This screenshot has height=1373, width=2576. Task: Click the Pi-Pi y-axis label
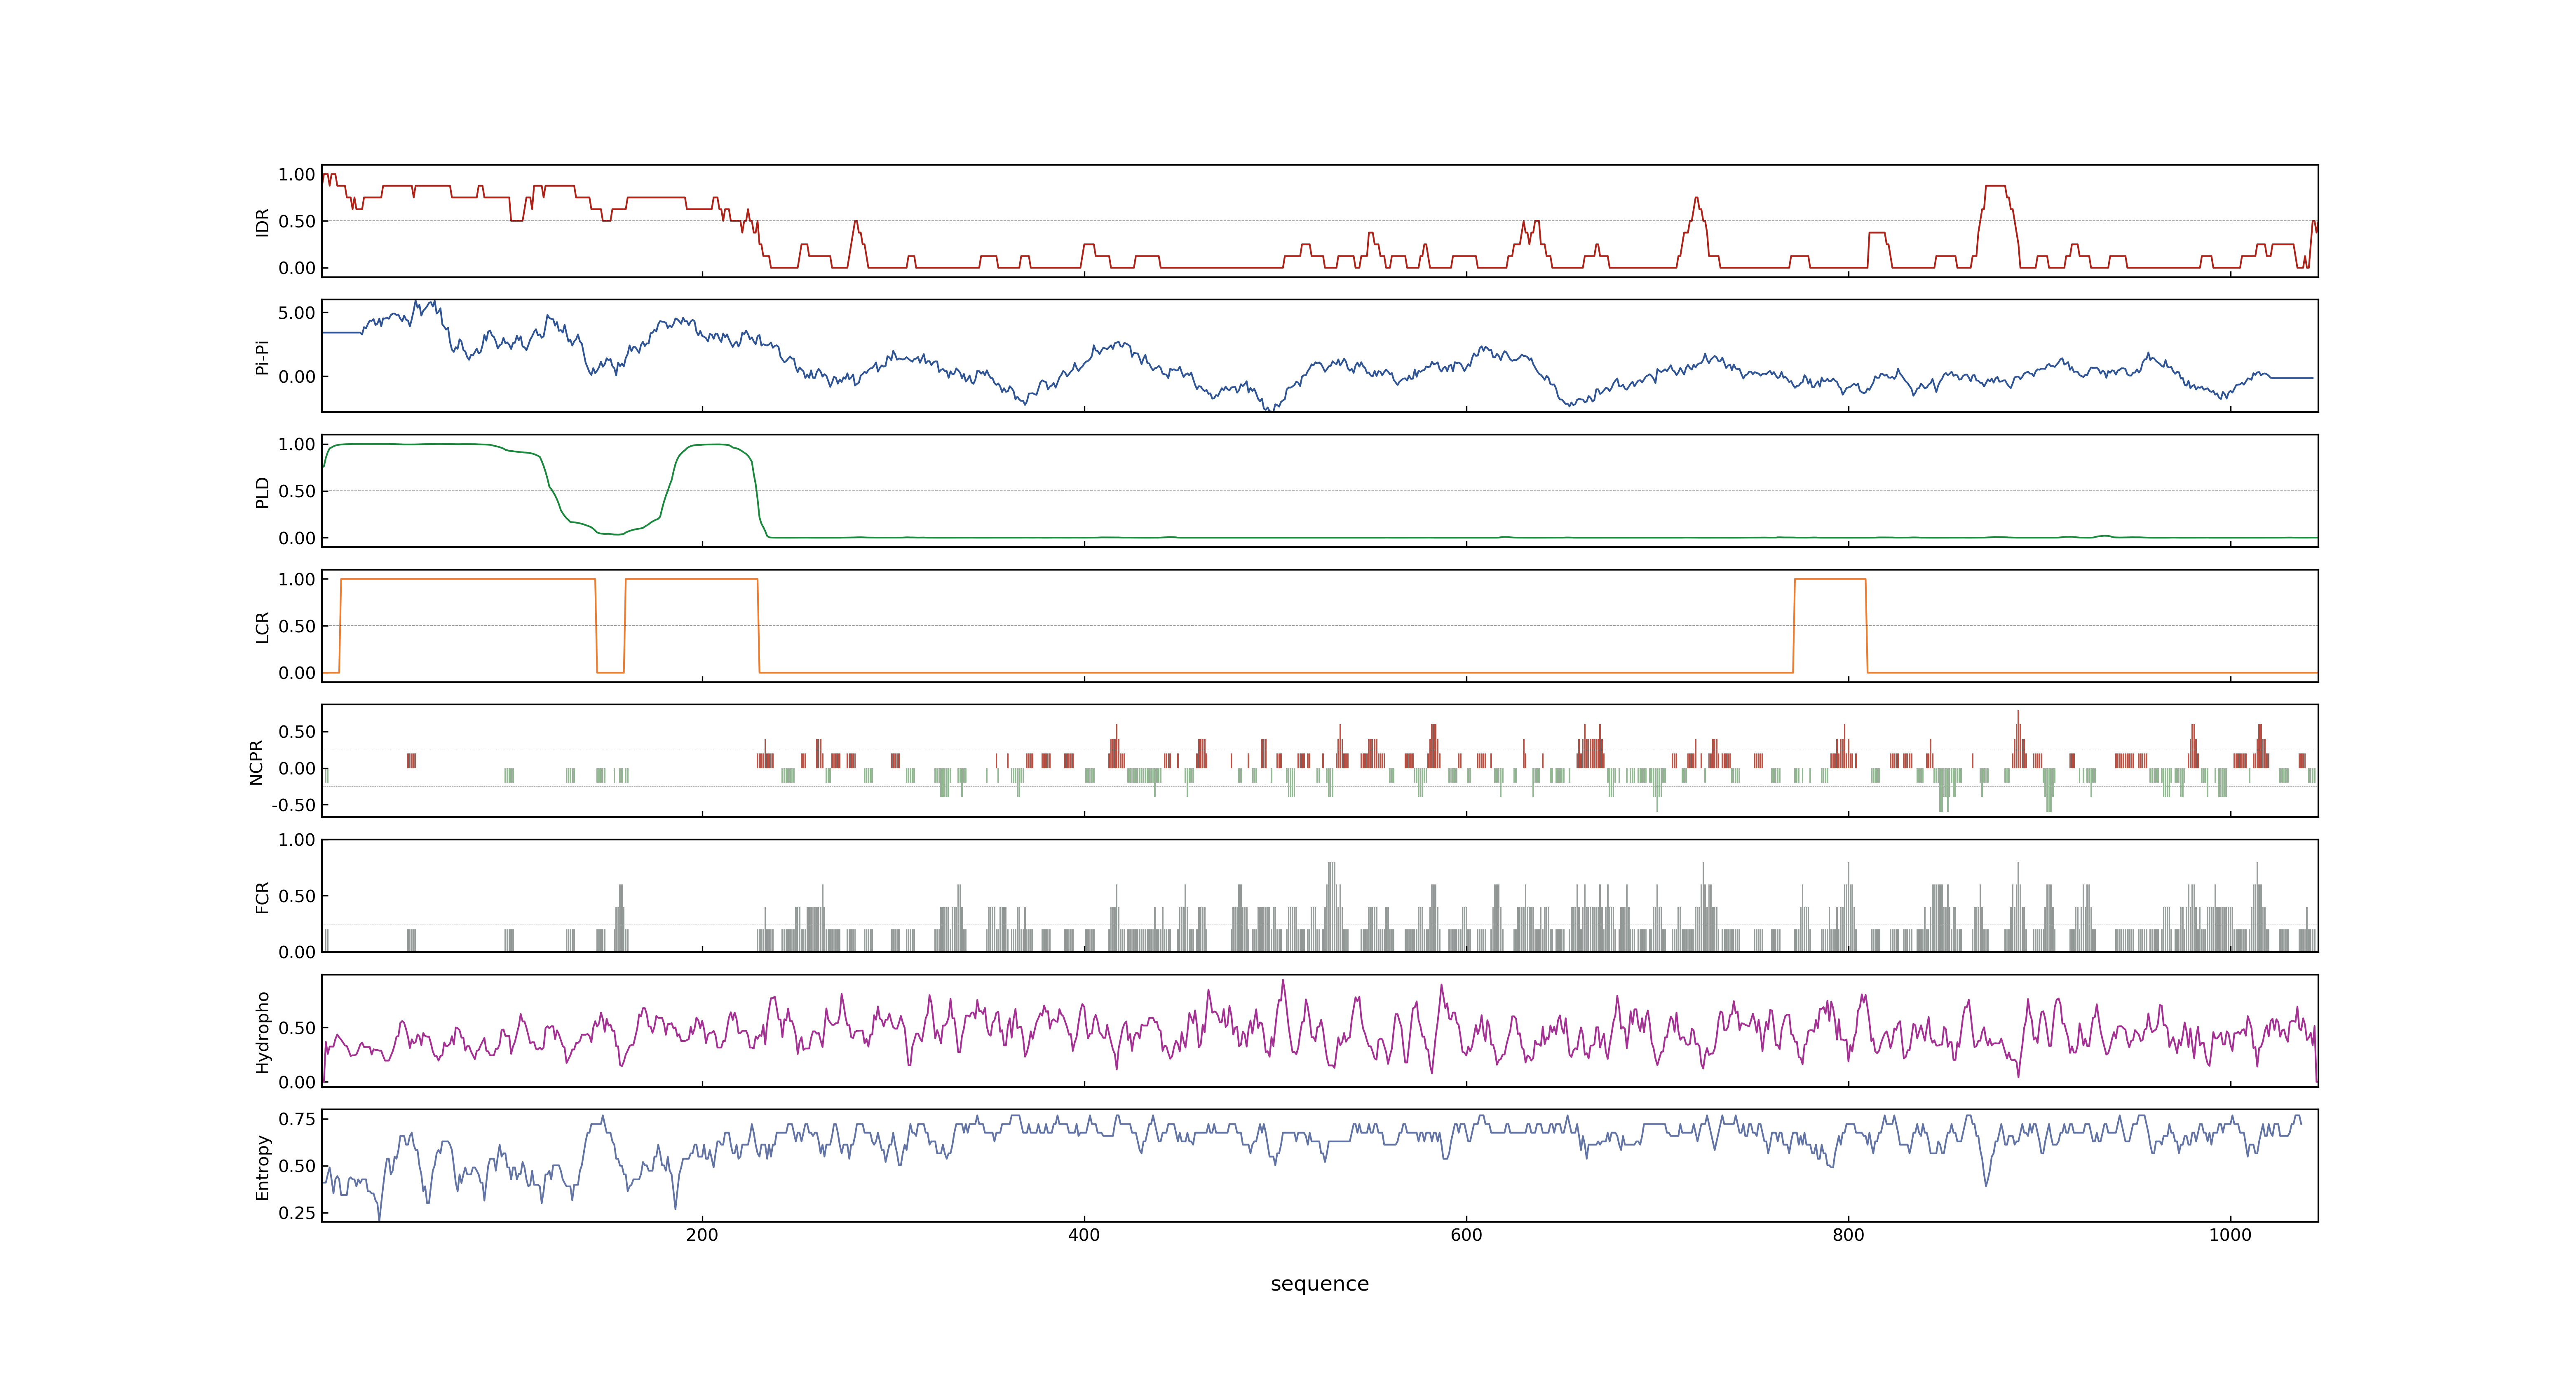[262, 357]
